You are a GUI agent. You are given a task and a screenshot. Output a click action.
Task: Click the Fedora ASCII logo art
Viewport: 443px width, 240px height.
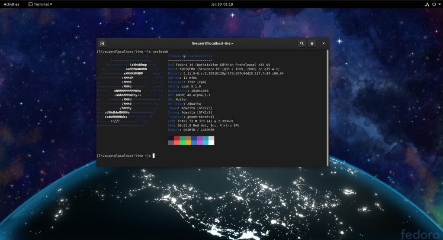coord(130,91)
